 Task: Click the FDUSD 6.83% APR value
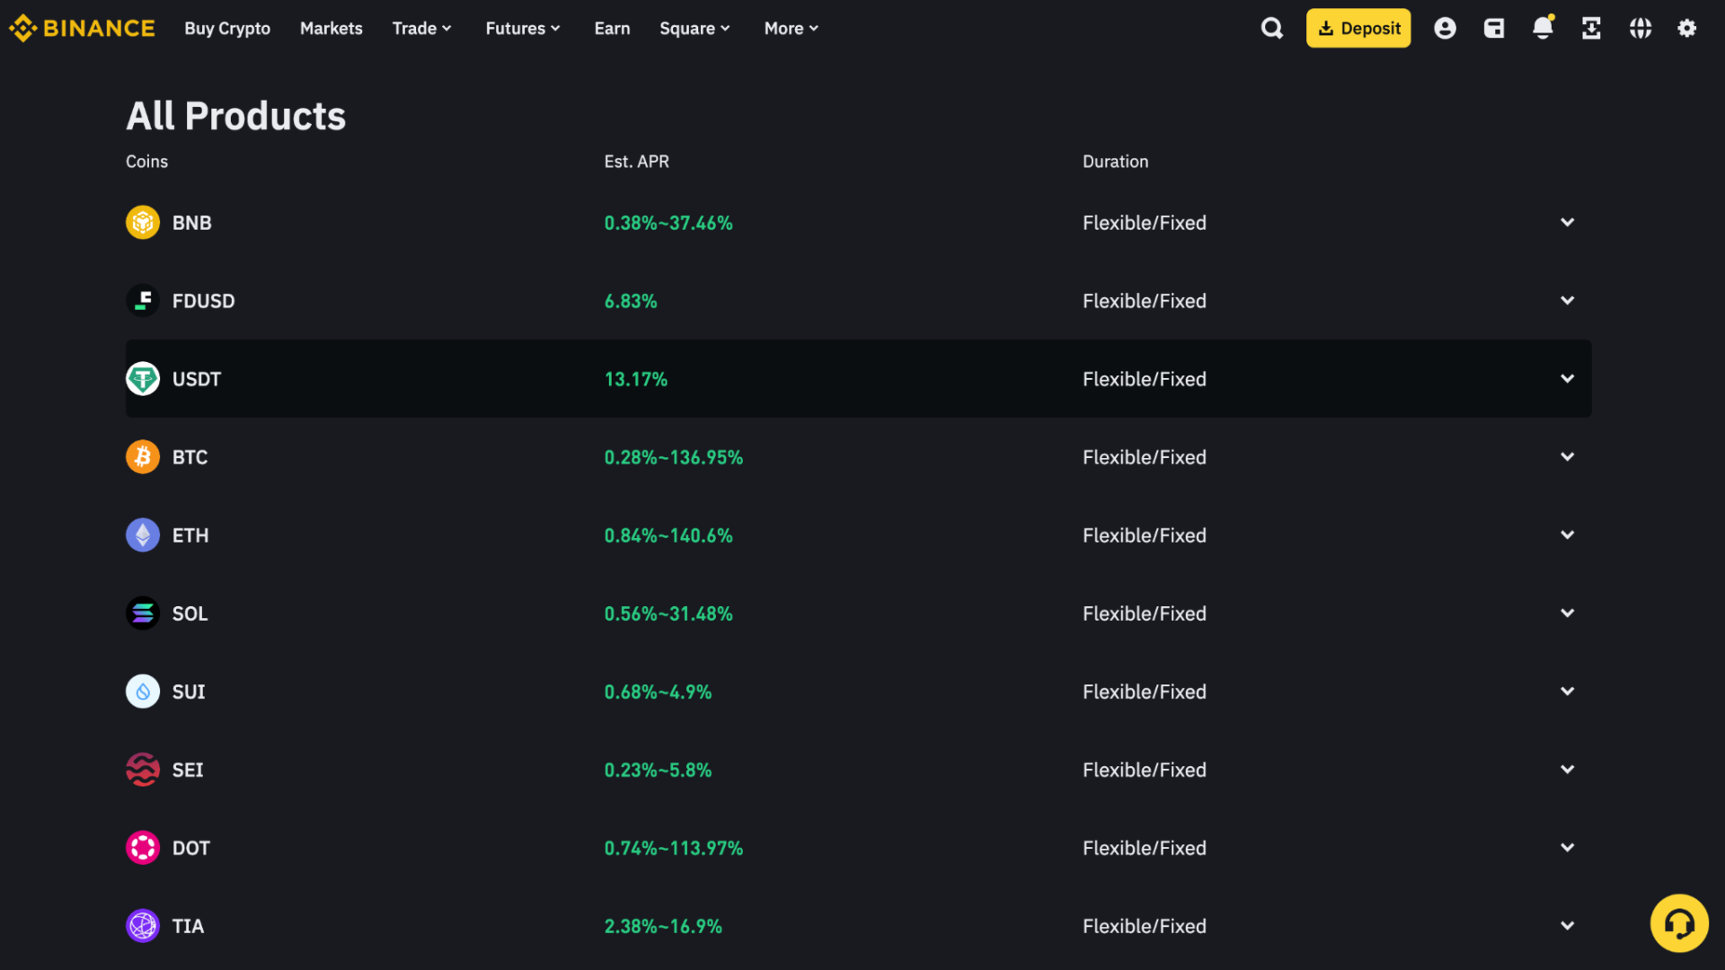coord(630,301)
